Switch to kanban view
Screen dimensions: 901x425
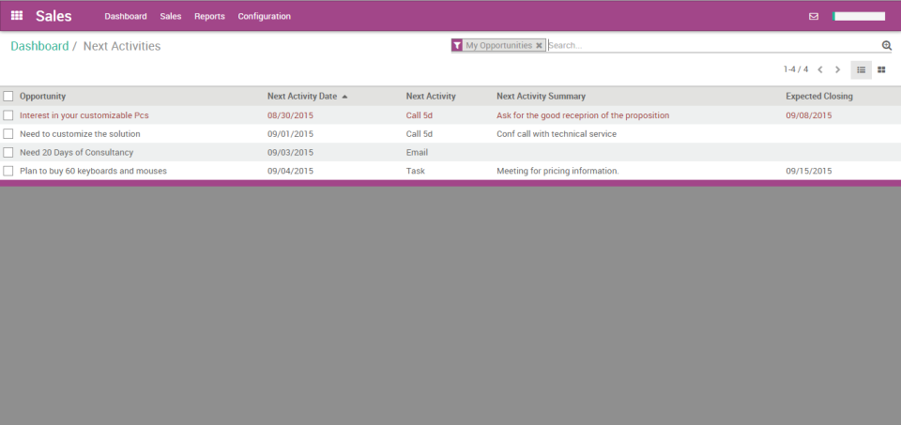point(881,69)
